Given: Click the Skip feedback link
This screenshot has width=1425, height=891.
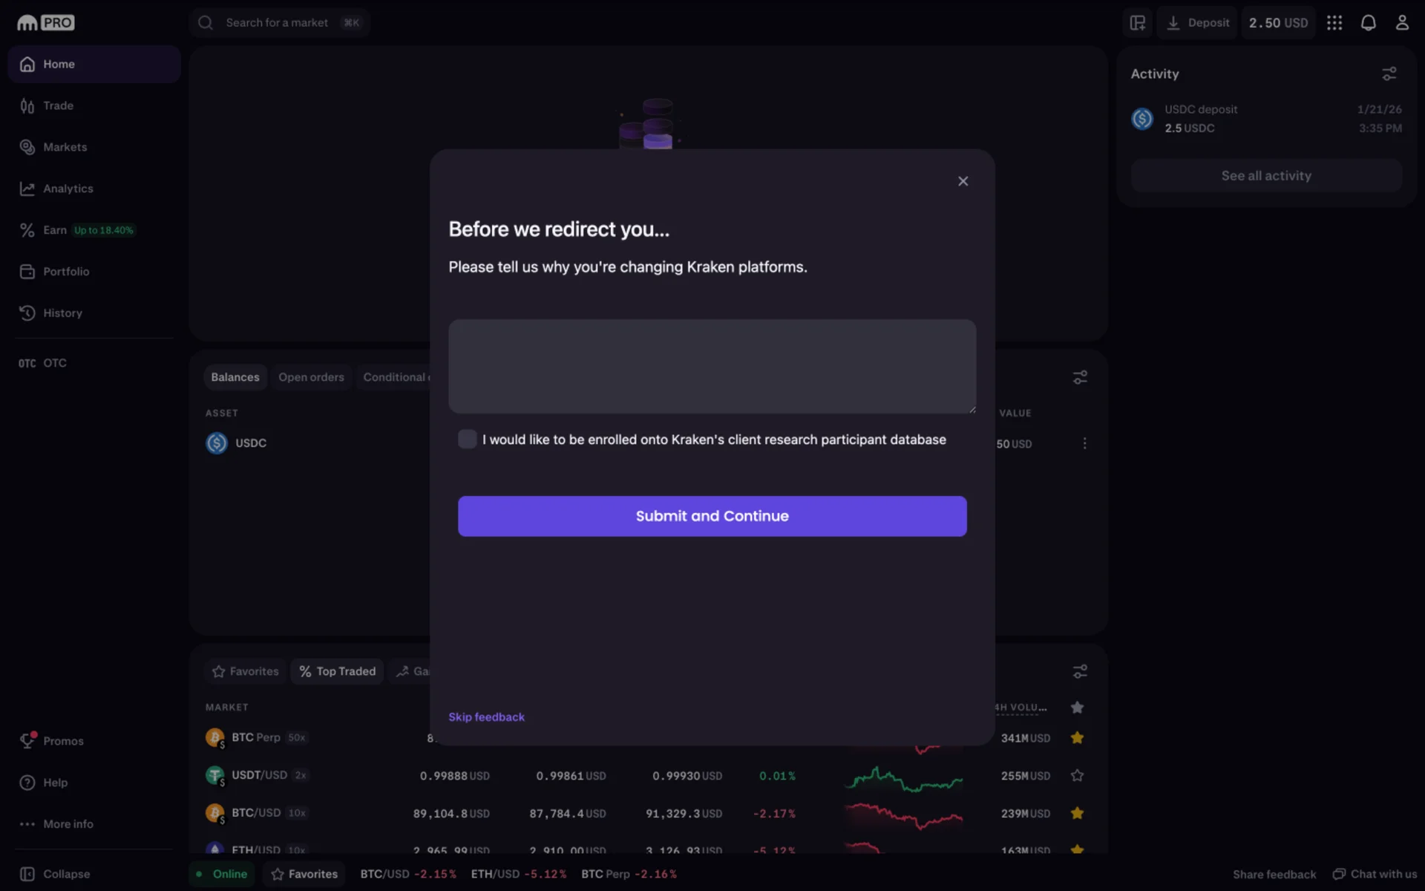Looking at the screenshot, I should pos(486,717).
